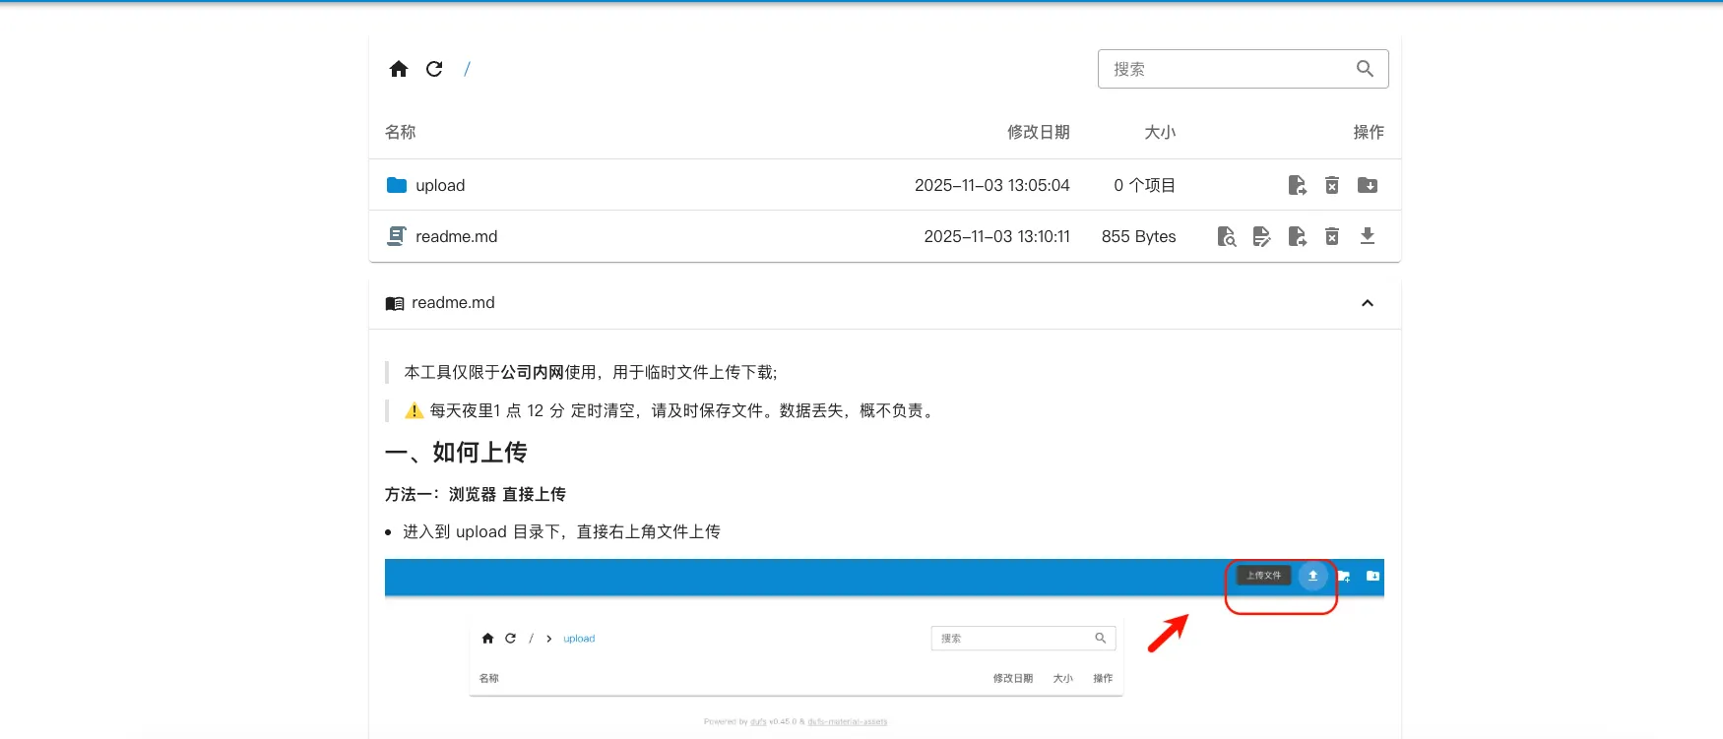Screen dimensions: 1723x739
Task: Delete the upload folder
Action: 1332,185
